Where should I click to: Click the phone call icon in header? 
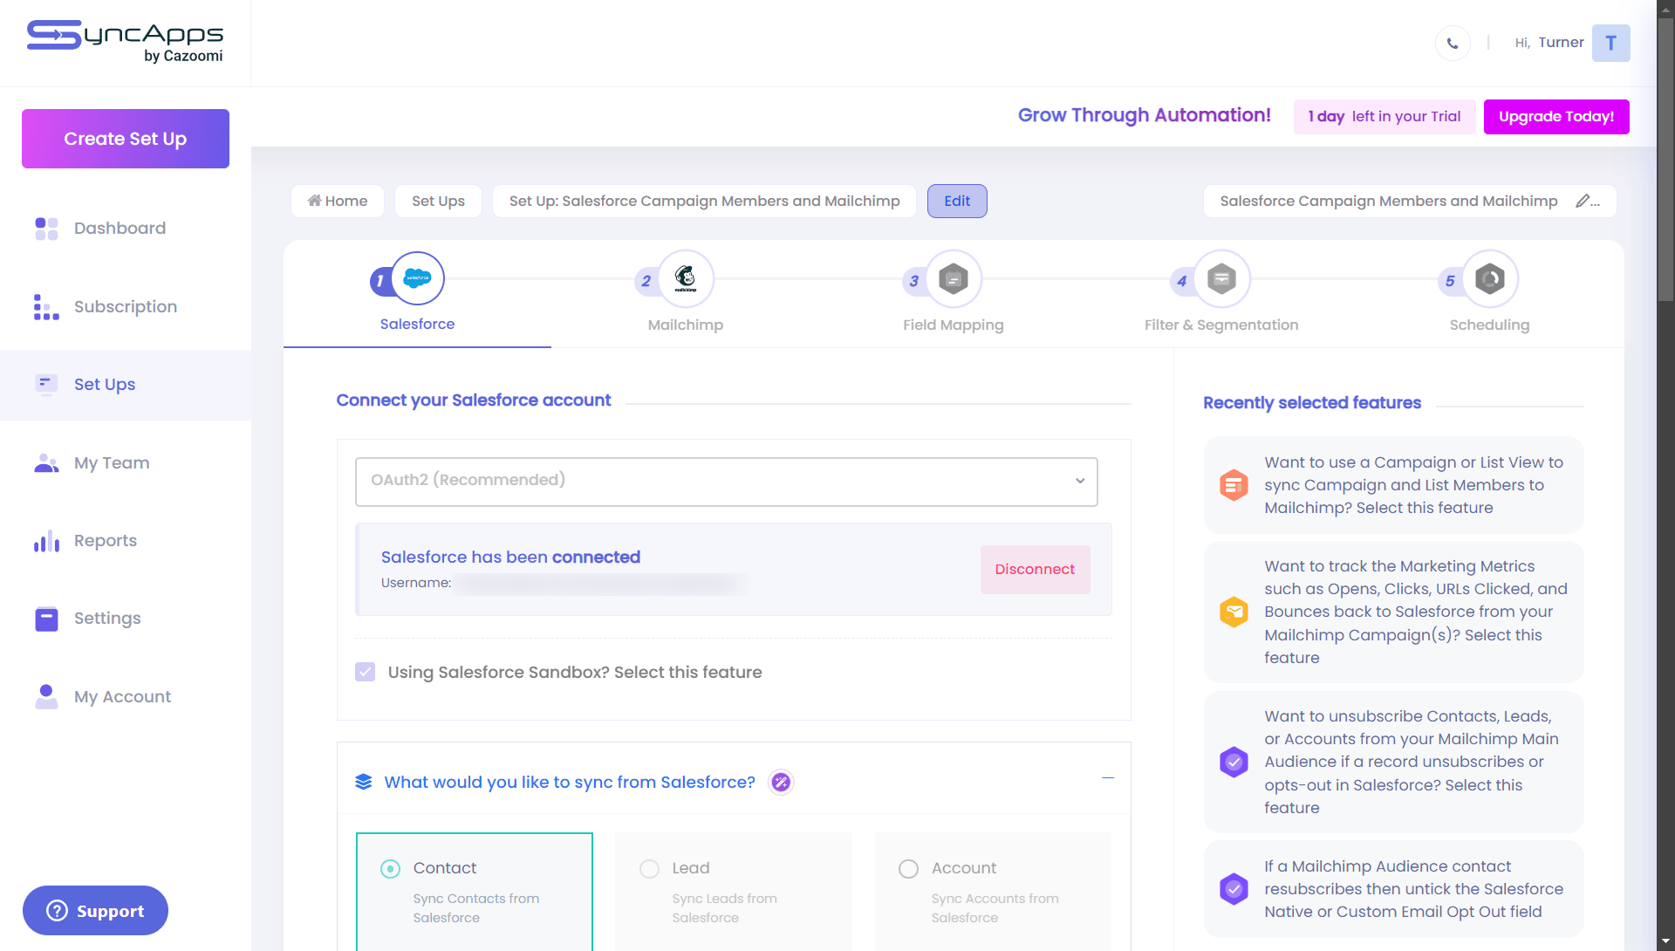click(1453, 43)
